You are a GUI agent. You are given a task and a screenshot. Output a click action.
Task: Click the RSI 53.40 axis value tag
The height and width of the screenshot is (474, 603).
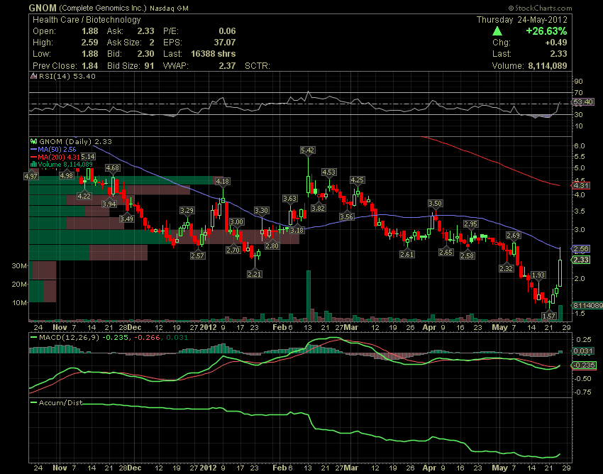tap(583, 102)
